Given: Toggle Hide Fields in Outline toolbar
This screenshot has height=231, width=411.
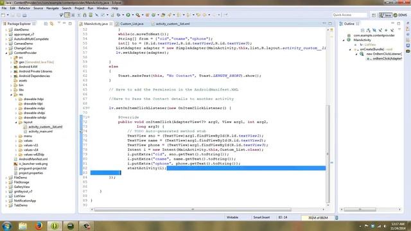Looking at the screenshot, I should [374, 30].
